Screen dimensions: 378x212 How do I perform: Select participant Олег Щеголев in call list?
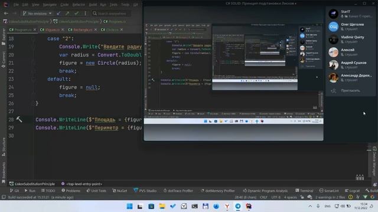point(350,26)
